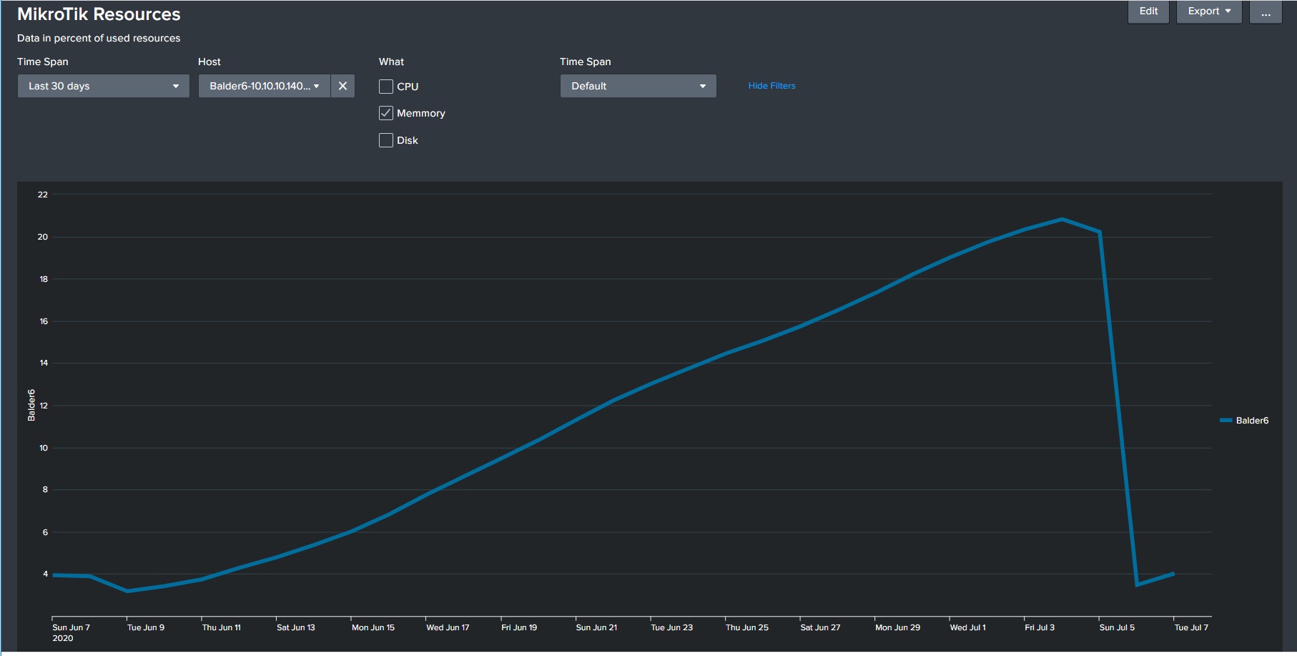Screen dimensions: 1297x656
Task: Click the Hide Filters link
Action: tap(771, 86)
